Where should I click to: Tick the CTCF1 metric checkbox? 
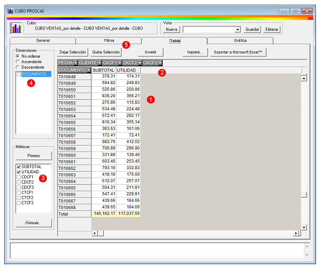(19, 193)
